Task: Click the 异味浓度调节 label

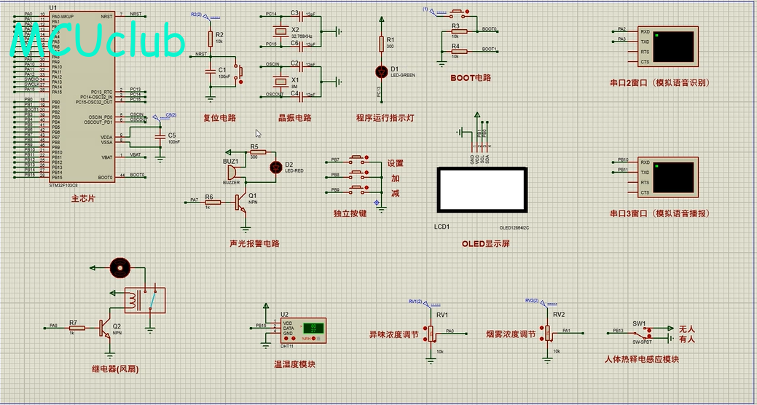Action: 394,334
